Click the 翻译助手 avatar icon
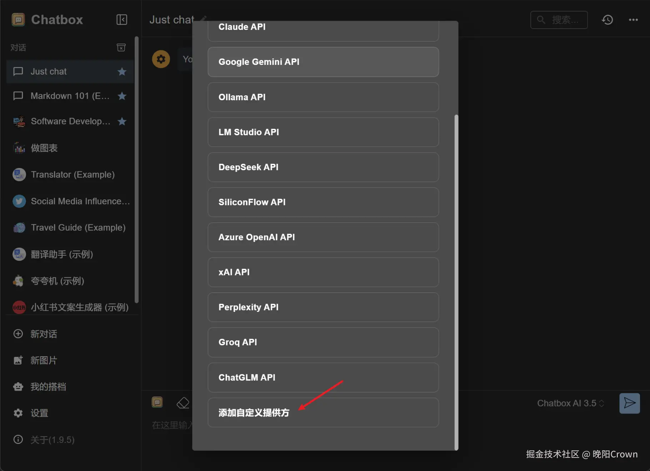Screen dimensions: 650x471 click(19, 254)
